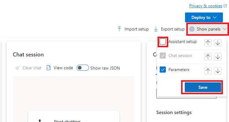This screenshot has height=122, width=229.
Task: Click the Show raw JSON label
Action: (105, 68)
